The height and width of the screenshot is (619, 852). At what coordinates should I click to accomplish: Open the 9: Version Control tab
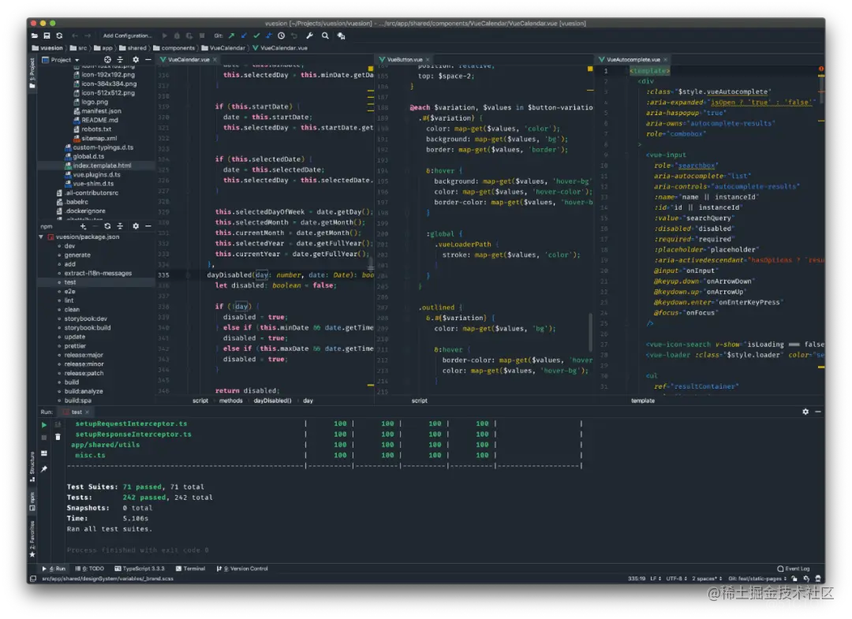[242, 569]
